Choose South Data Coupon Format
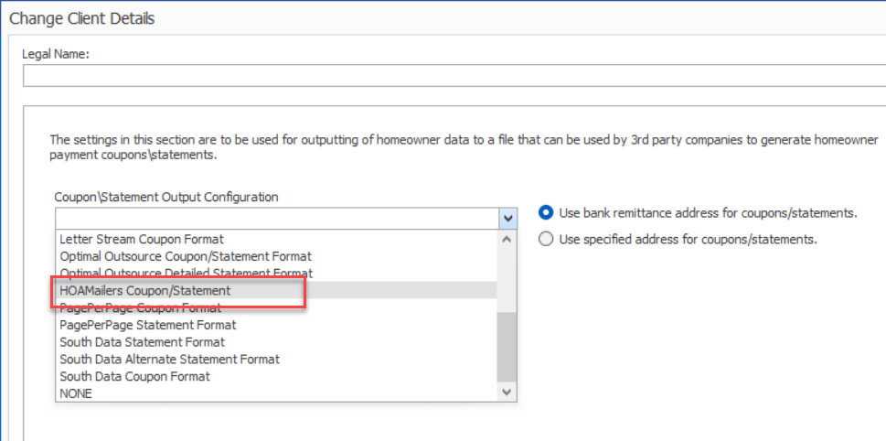886x441 pixels. (134, 376)
